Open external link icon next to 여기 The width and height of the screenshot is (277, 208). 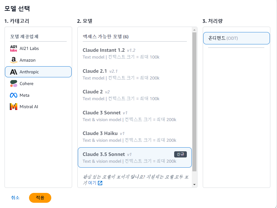pyautogui.click(x=100, y=183)
